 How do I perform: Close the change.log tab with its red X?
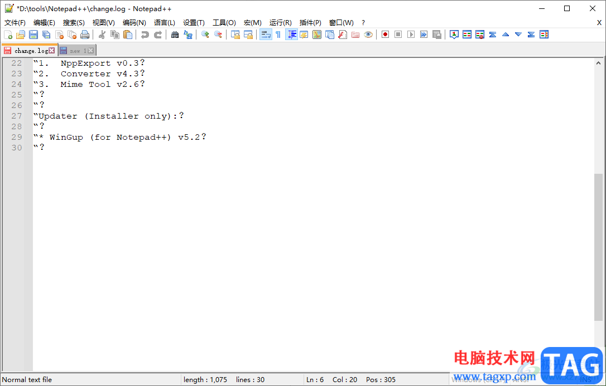pyautogui.click(x=52, y=51)
